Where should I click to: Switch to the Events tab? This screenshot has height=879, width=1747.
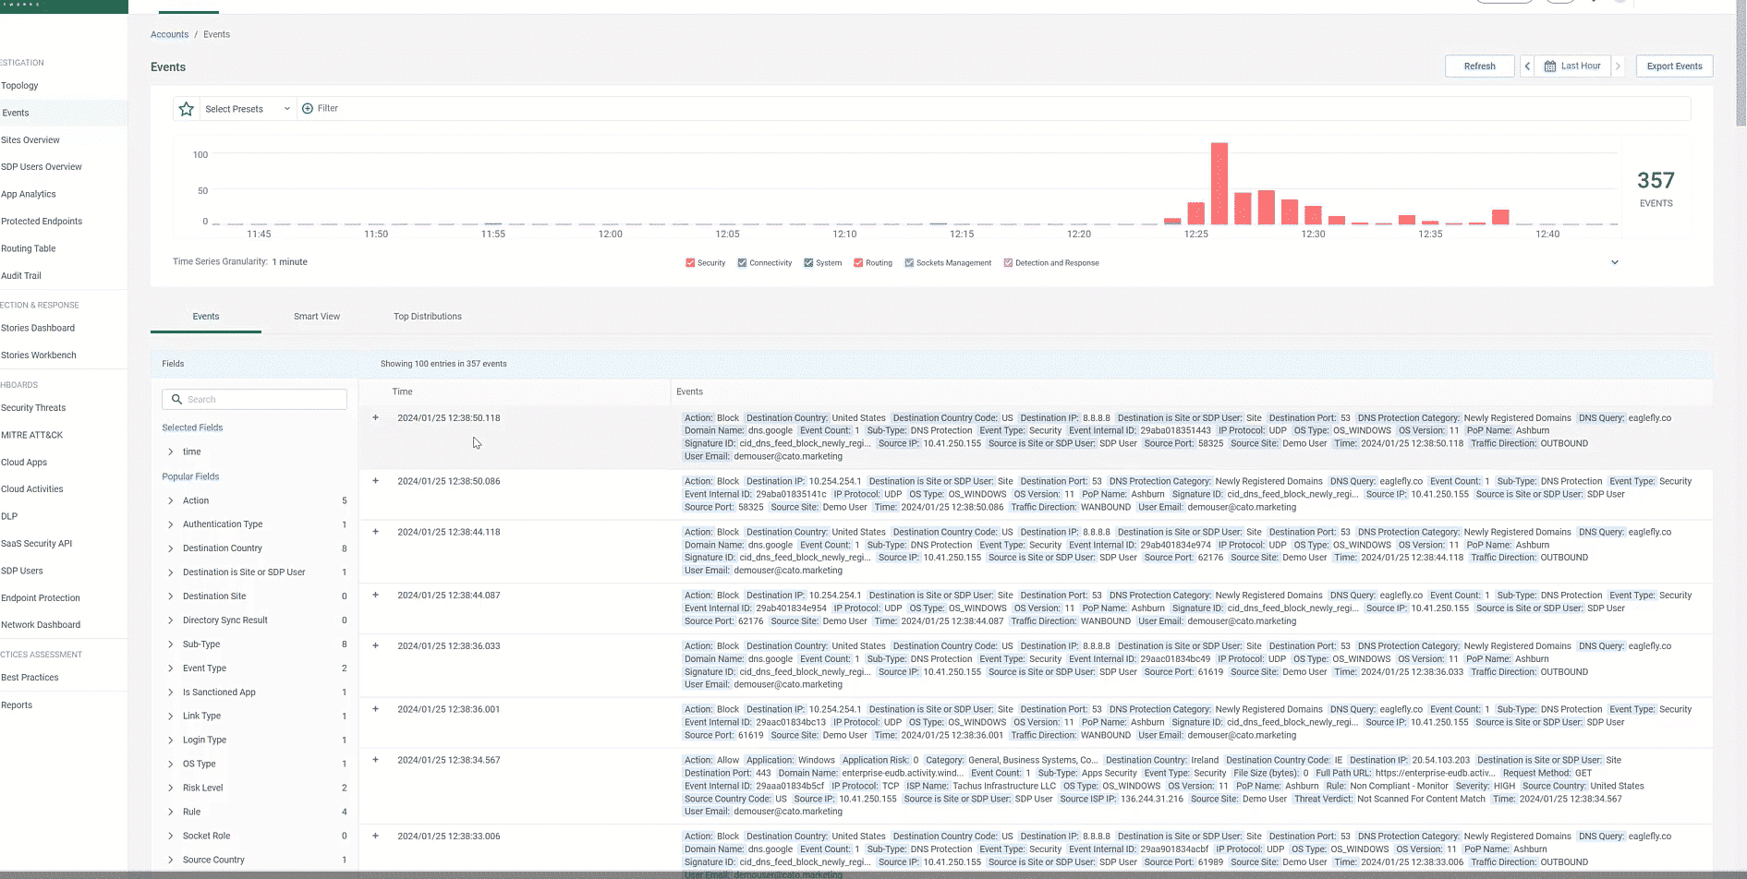click(x=206, y=317)
